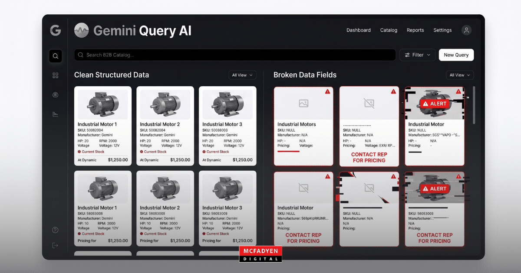Open Industrial Motor 1 image with SKU 50082004
The image size is (521, 273).
[103, 105]
